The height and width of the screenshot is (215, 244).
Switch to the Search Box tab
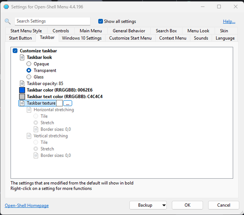166,31
